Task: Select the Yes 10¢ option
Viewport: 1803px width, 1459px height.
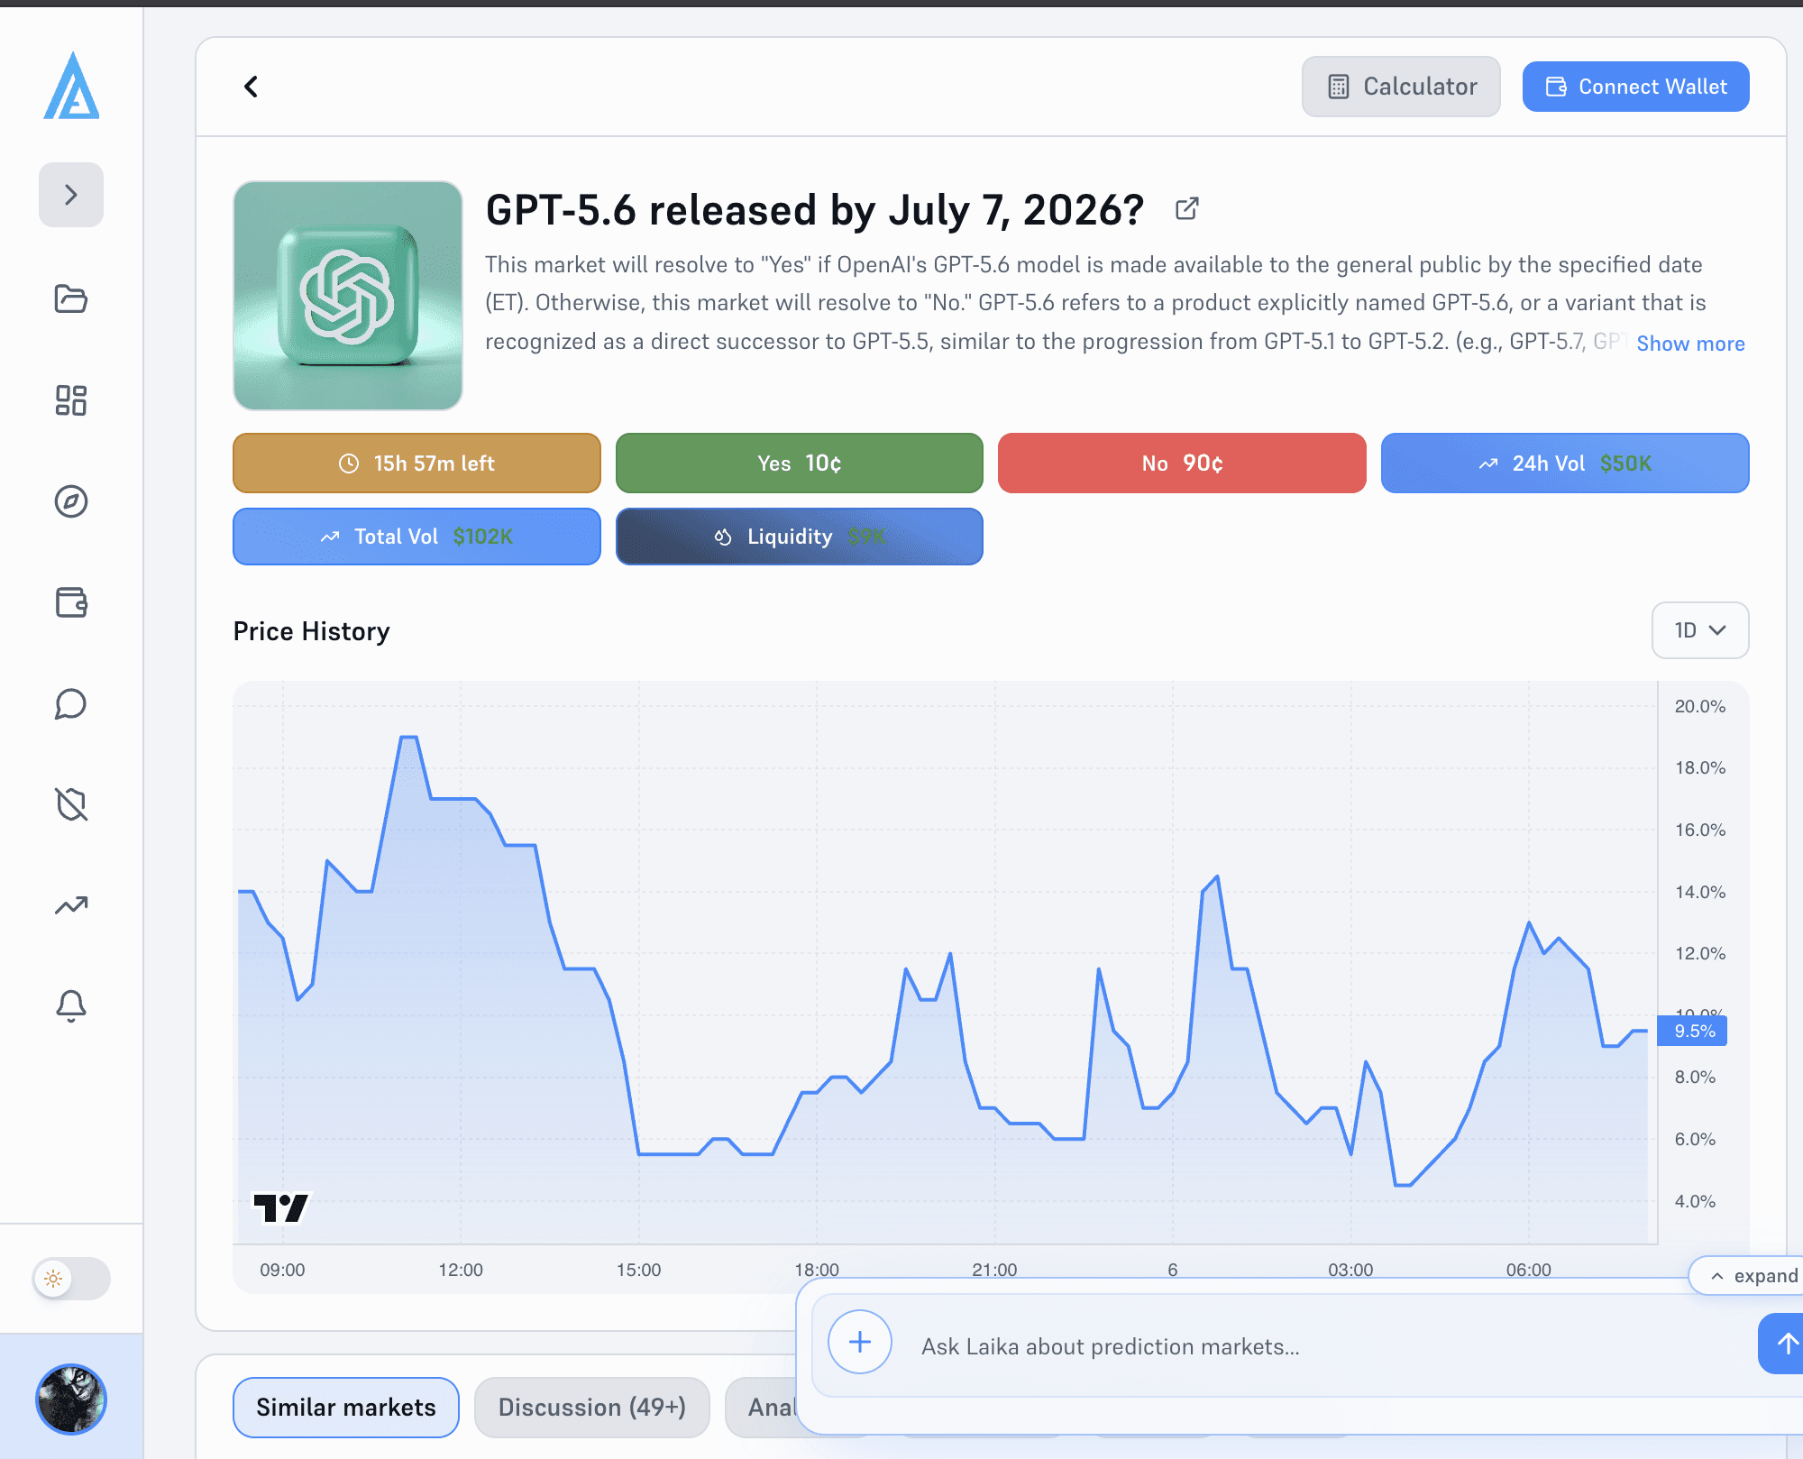Action: pos(799,463)
